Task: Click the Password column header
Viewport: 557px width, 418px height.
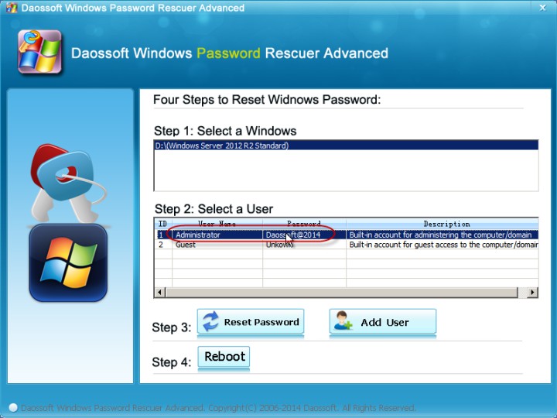Action: [x=305, y=224]
